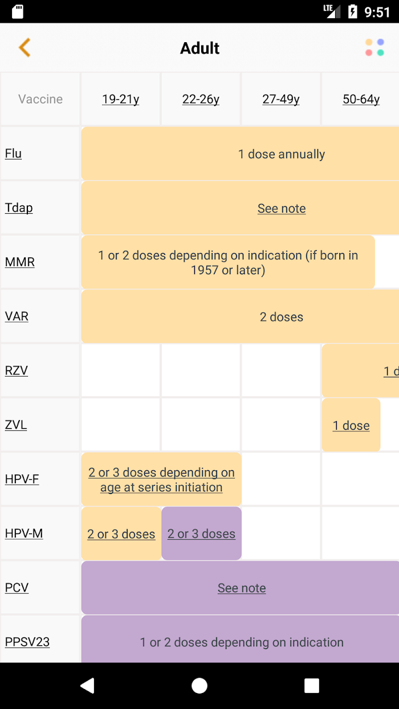
Task: Tap the Android recent apps square
Action: [x=312, y=686]
